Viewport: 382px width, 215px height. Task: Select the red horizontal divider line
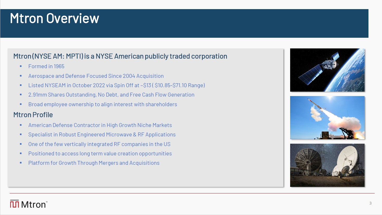(x=192, y=193)
